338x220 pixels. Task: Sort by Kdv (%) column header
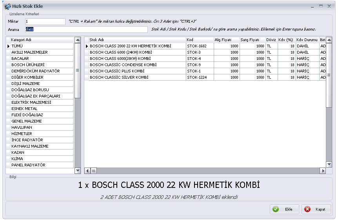(x=287, y=40)
